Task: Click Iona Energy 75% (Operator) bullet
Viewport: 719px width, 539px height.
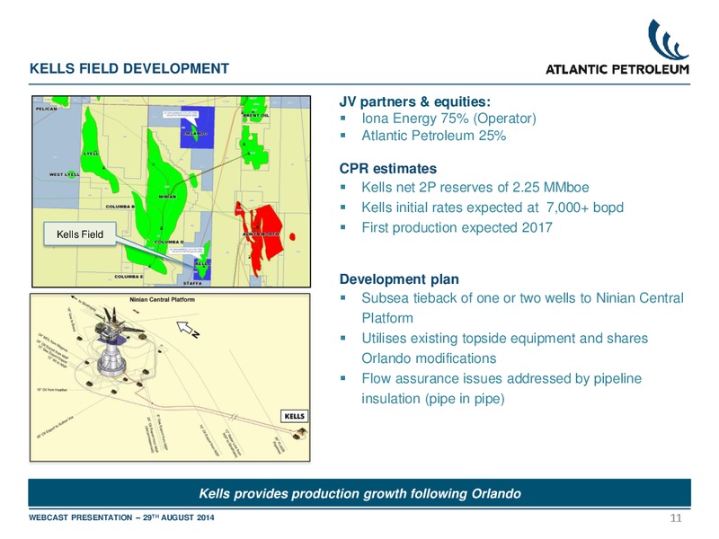Action: (x=448, y=119)
